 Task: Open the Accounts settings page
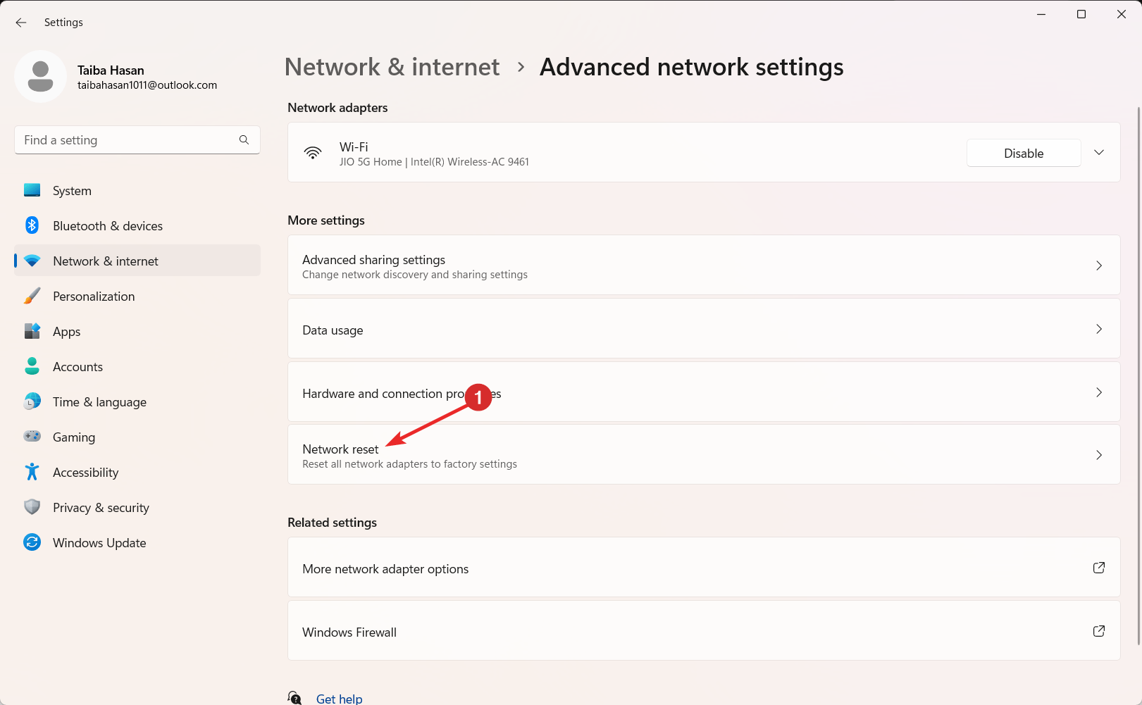77,366
